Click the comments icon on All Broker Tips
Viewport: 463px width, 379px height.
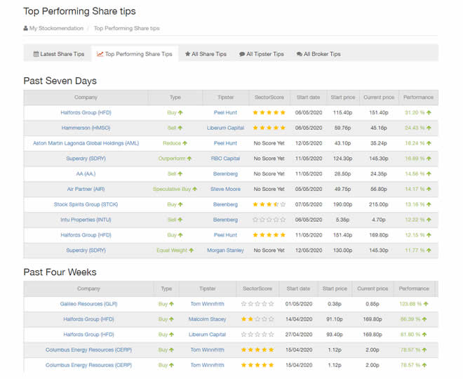(300, 54)
